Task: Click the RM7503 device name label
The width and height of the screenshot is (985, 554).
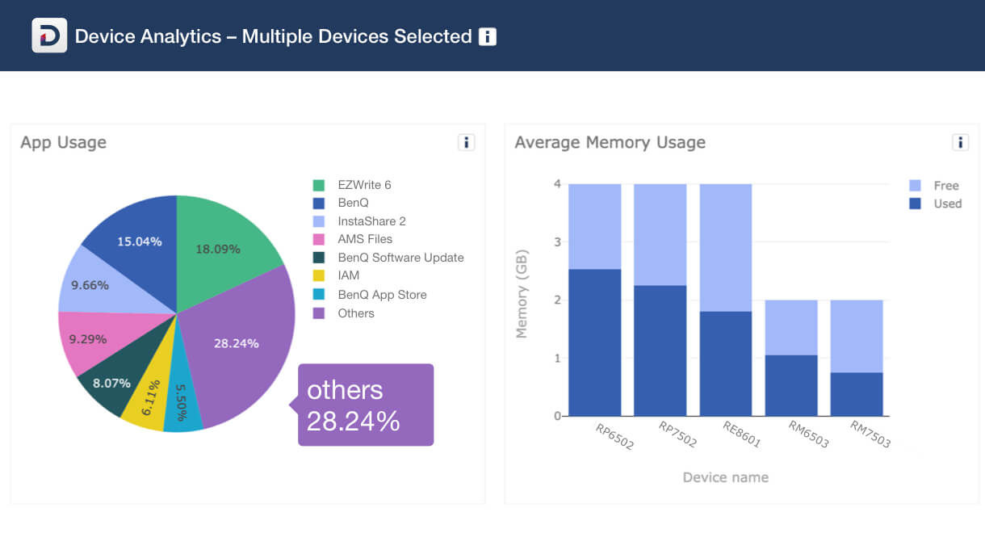Action: click(x=870, y=434)
